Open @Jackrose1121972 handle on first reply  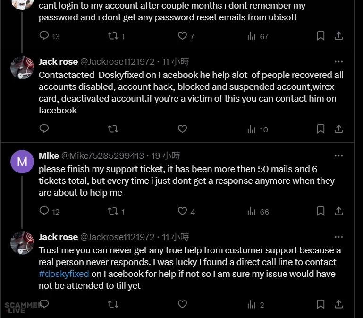coord(117,62)
